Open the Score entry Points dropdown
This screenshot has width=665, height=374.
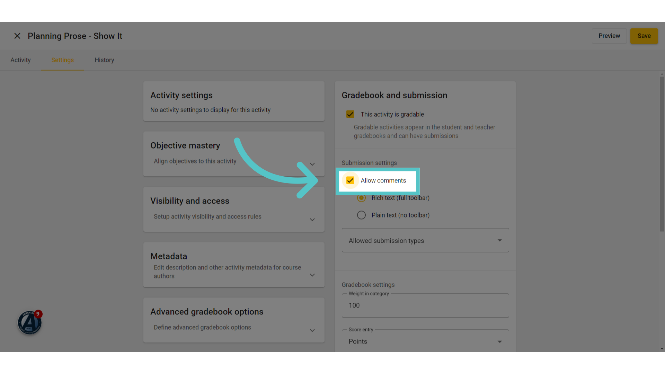[x=425, y=341]
